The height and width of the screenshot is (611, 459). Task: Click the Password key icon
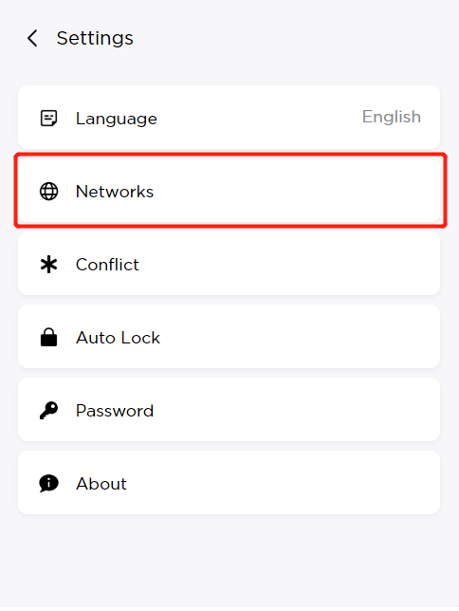(x=48, y=410)
